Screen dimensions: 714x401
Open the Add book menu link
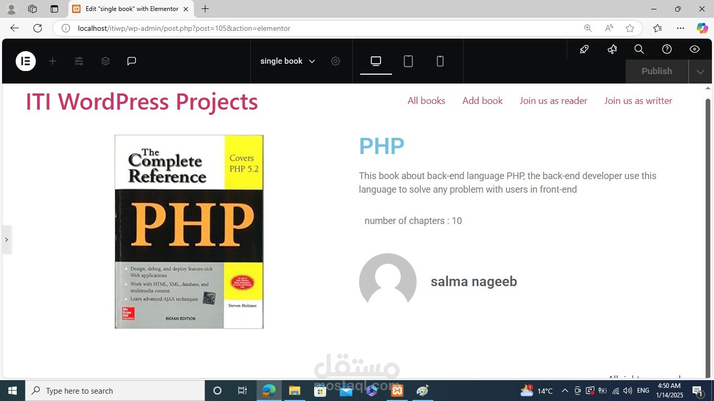pyautogui.click(x=482, y=101)
